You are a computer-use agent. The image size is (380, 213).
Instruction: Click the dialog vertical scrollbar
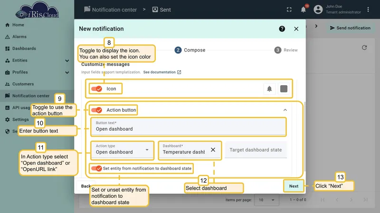(x=304, y=136)
